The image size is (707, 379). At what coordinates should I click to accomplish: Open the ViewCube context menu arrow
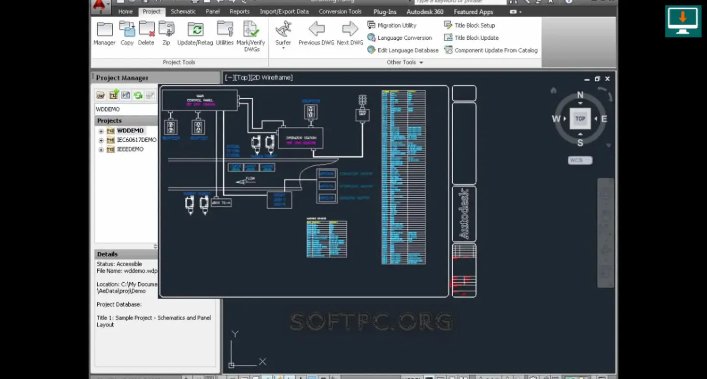point(608,145)
